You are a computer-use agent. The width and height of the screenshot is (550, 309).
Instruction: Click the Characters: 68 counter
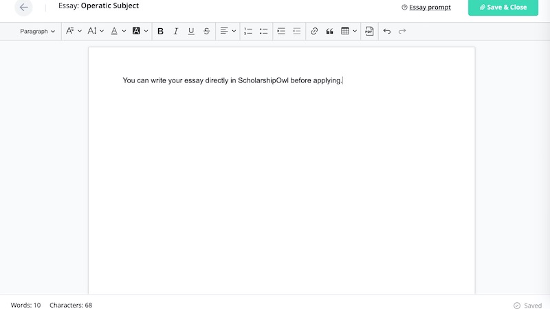[x=71, y=305]
